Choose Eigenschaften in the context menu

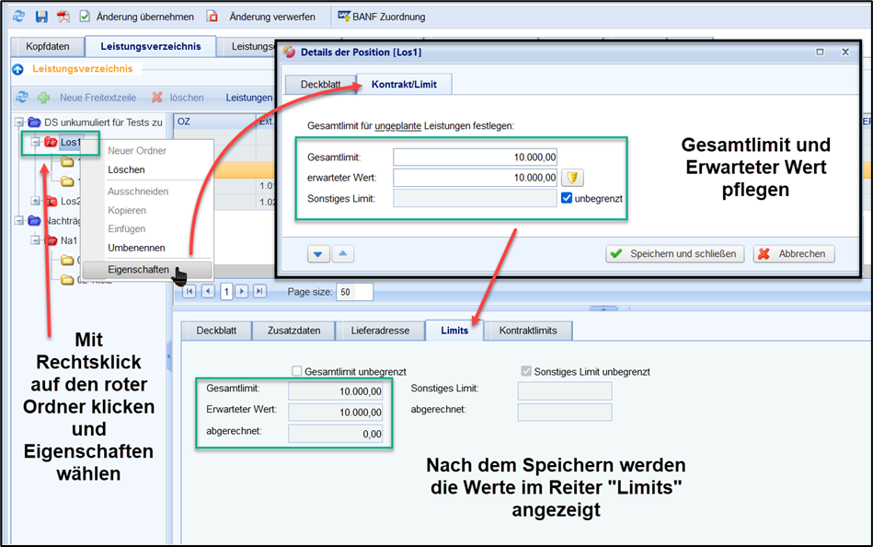click(138, 270)
